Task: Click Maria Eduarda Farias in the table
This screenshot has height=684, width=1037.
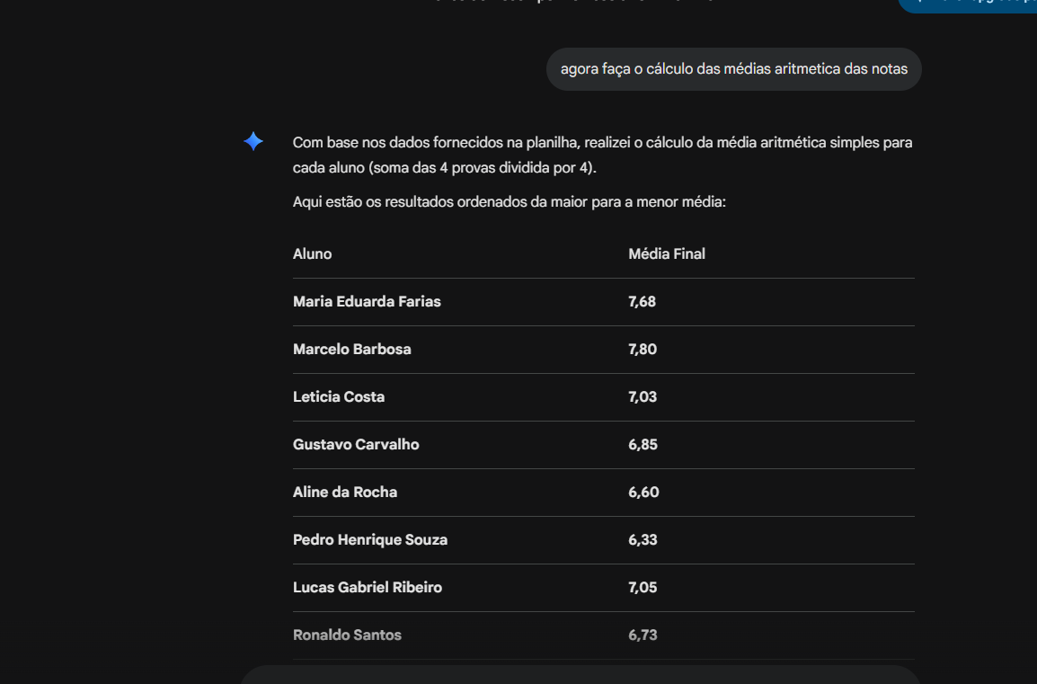Action: [367, 301]
